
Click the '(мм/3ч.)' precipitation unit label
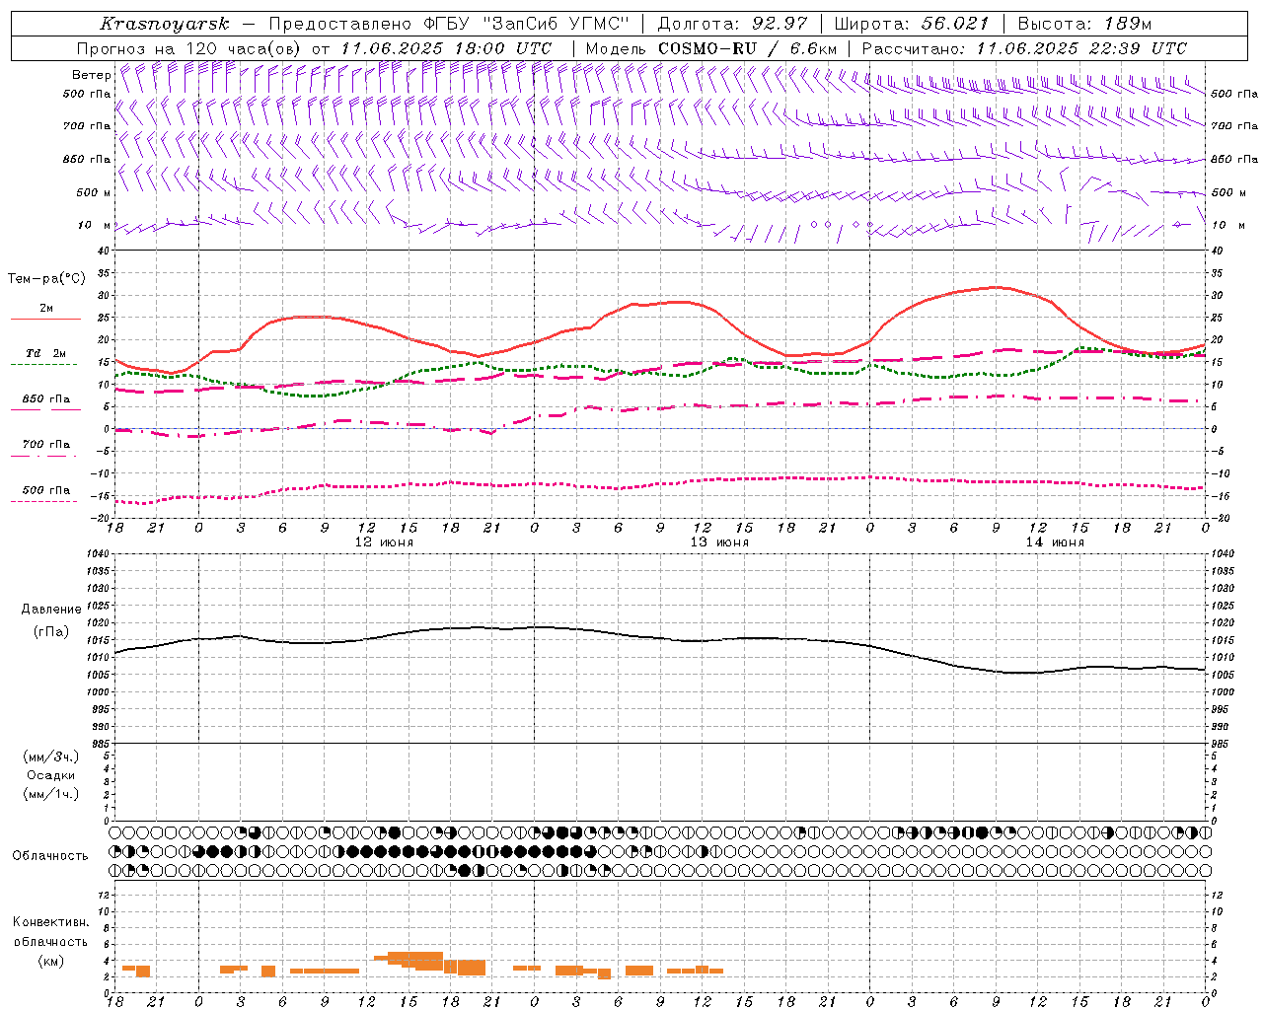51,757
